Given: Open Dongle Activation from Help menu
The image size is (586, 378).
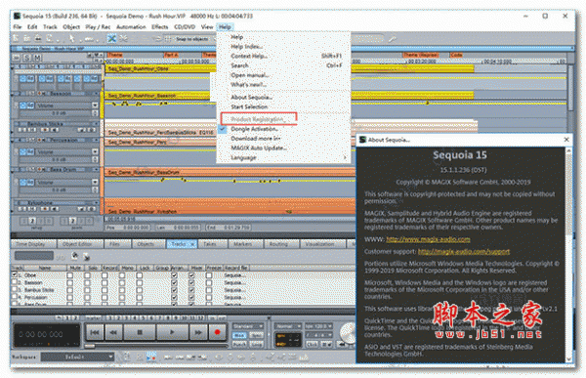Looking at the screenshot, I should (x=254, y=129).
